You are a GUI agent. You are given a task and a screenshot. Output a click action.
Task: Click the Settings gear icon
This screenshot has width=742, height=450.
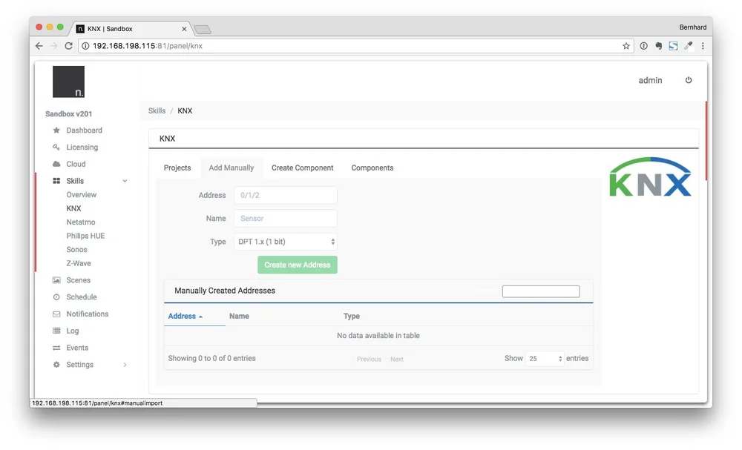tap(56, 365)
